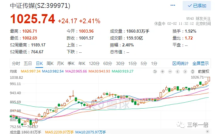The width and height of the screenshot is (215, 134).
Task: Close the volume panel with small x
Action: [x=207, y=131]
